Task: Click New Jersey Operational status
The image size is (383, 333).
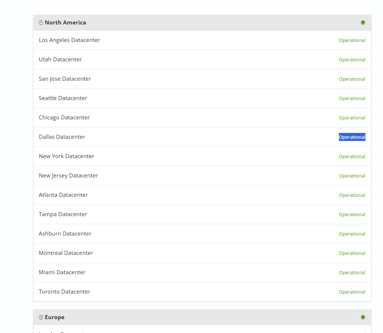Action: (352, 176)
